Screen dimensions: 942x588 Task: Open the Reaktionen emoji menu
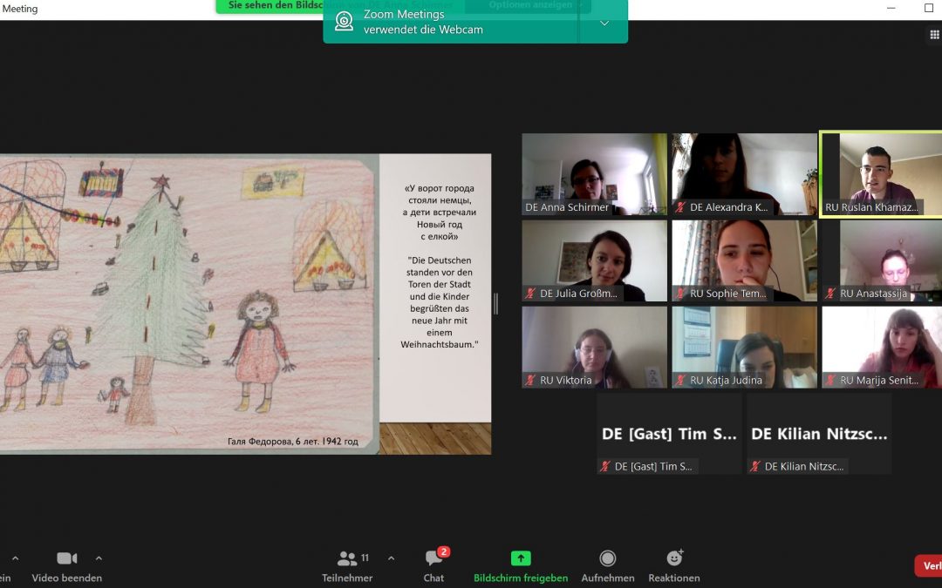pyautogui.click(x=674, y=558)
